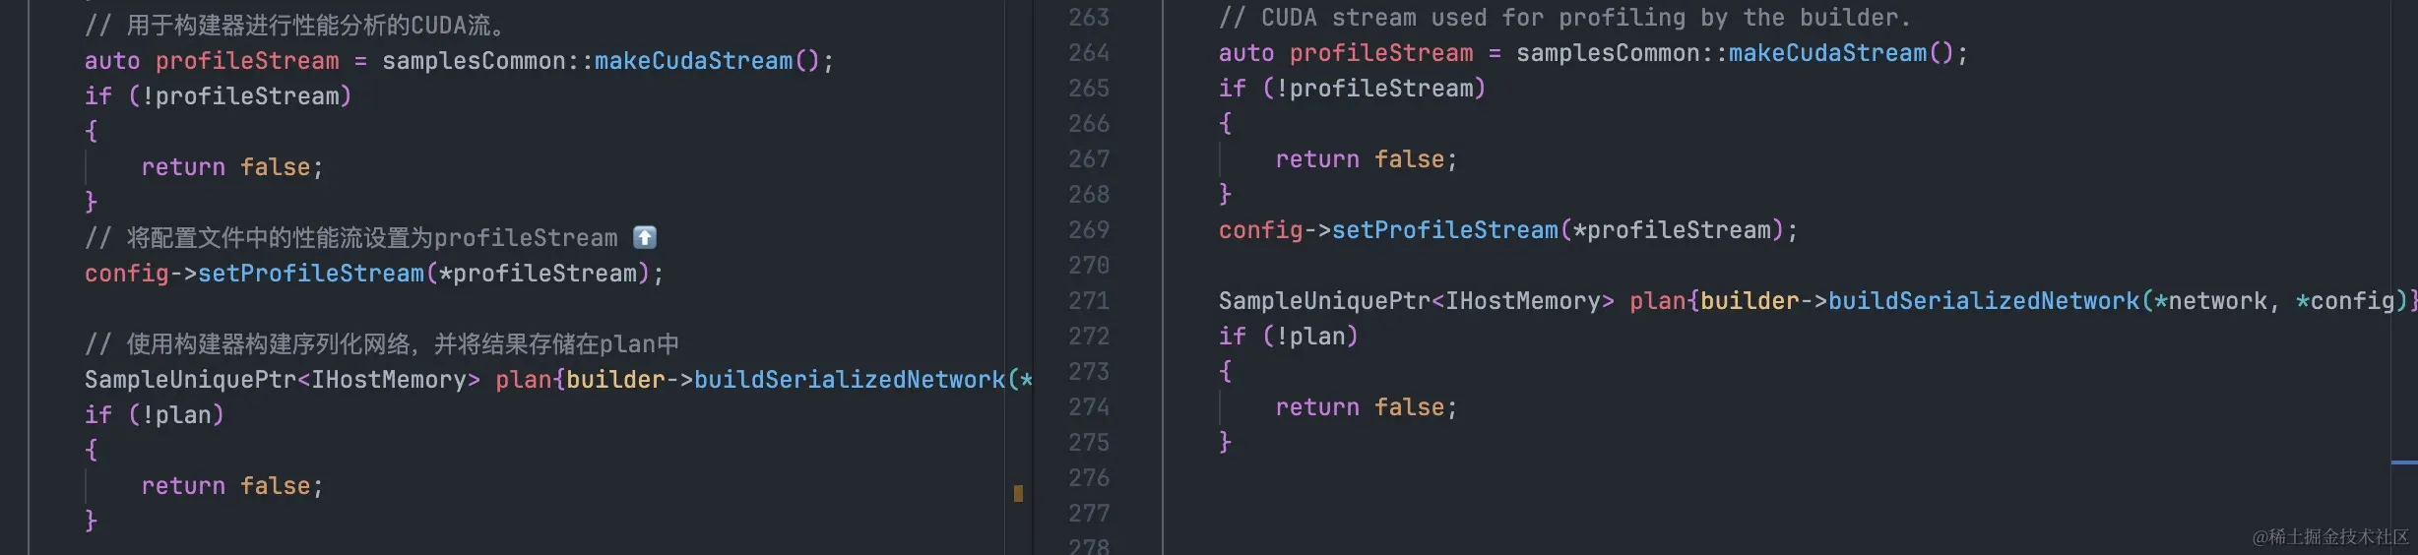
Task: Click line number 263 in the gutter
Action: [x=1089, y=18]
